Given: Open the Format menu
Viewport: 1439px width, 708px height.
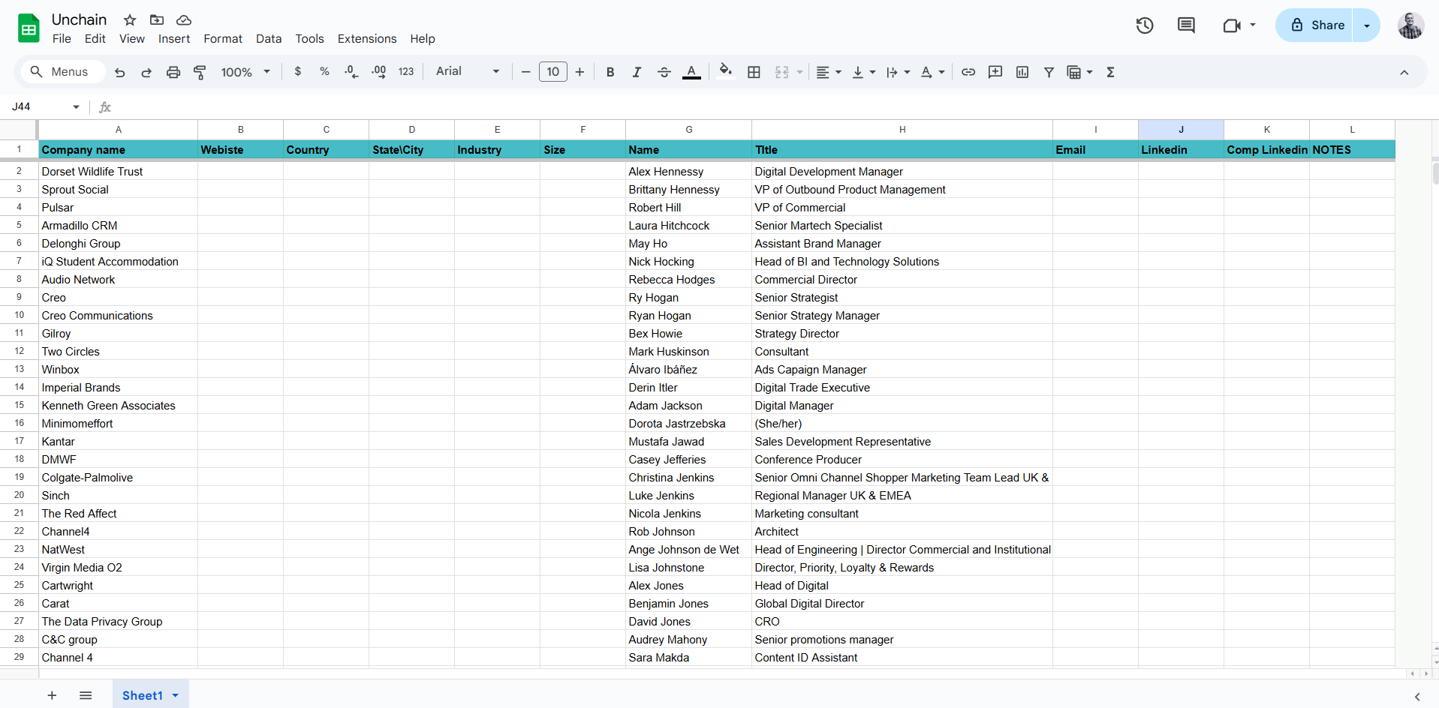Looking at the screenshot, I should [x=223, y=39].
